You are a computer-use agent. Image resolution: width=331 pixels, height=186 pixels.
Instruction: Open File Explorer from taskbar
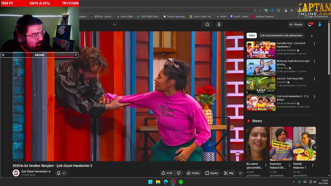[158, 182]
